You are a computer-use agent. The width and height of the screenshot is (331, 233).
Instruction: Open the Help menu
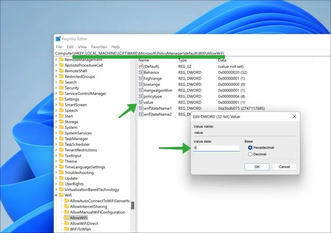pos(115,47)
